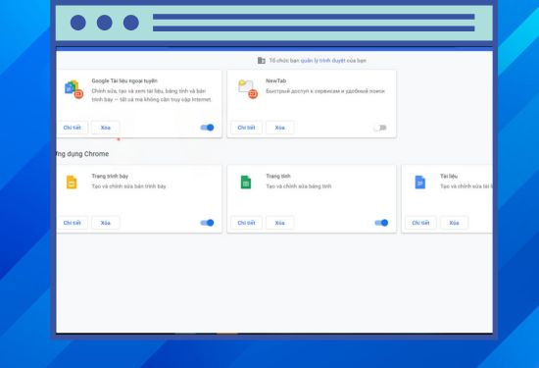Click the 'Tài liệu' app title
Image resolution: width=539 pixels, height=368 pixels.
pyautogui.click(x=449, y=176)
